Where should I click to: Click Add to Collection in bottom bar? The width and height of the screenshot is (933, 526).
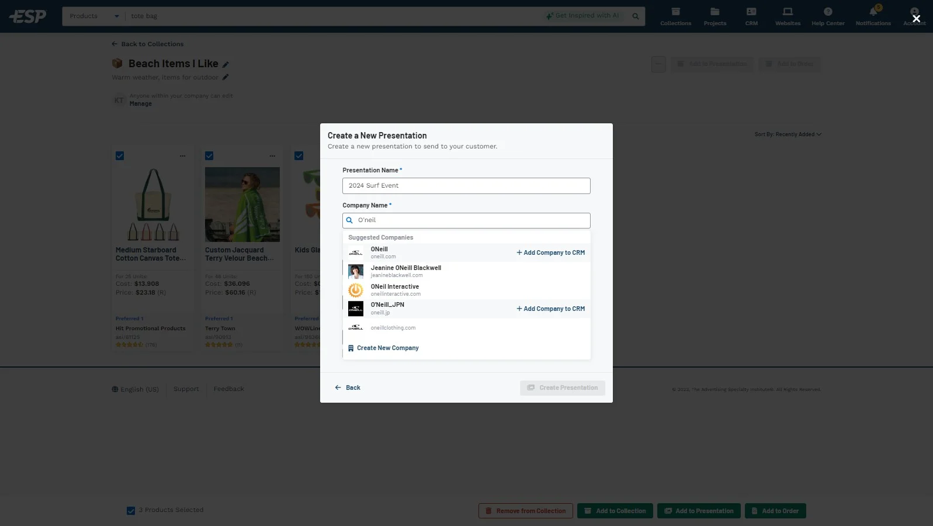(615, 511)
